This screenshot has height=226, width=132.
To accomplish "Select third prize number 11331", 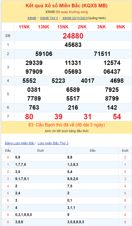I will [x=73, y=63].
